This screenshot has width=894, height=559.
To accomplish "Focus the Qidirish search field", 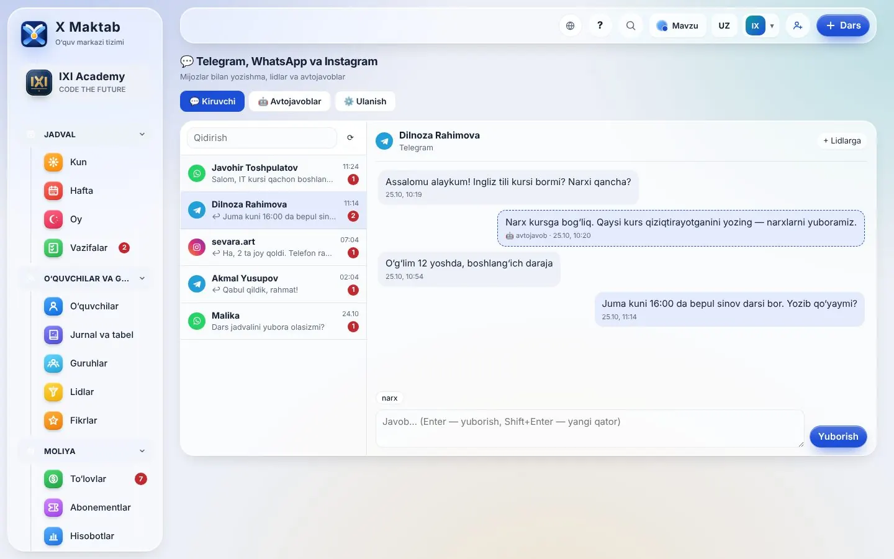I will 262,138.
